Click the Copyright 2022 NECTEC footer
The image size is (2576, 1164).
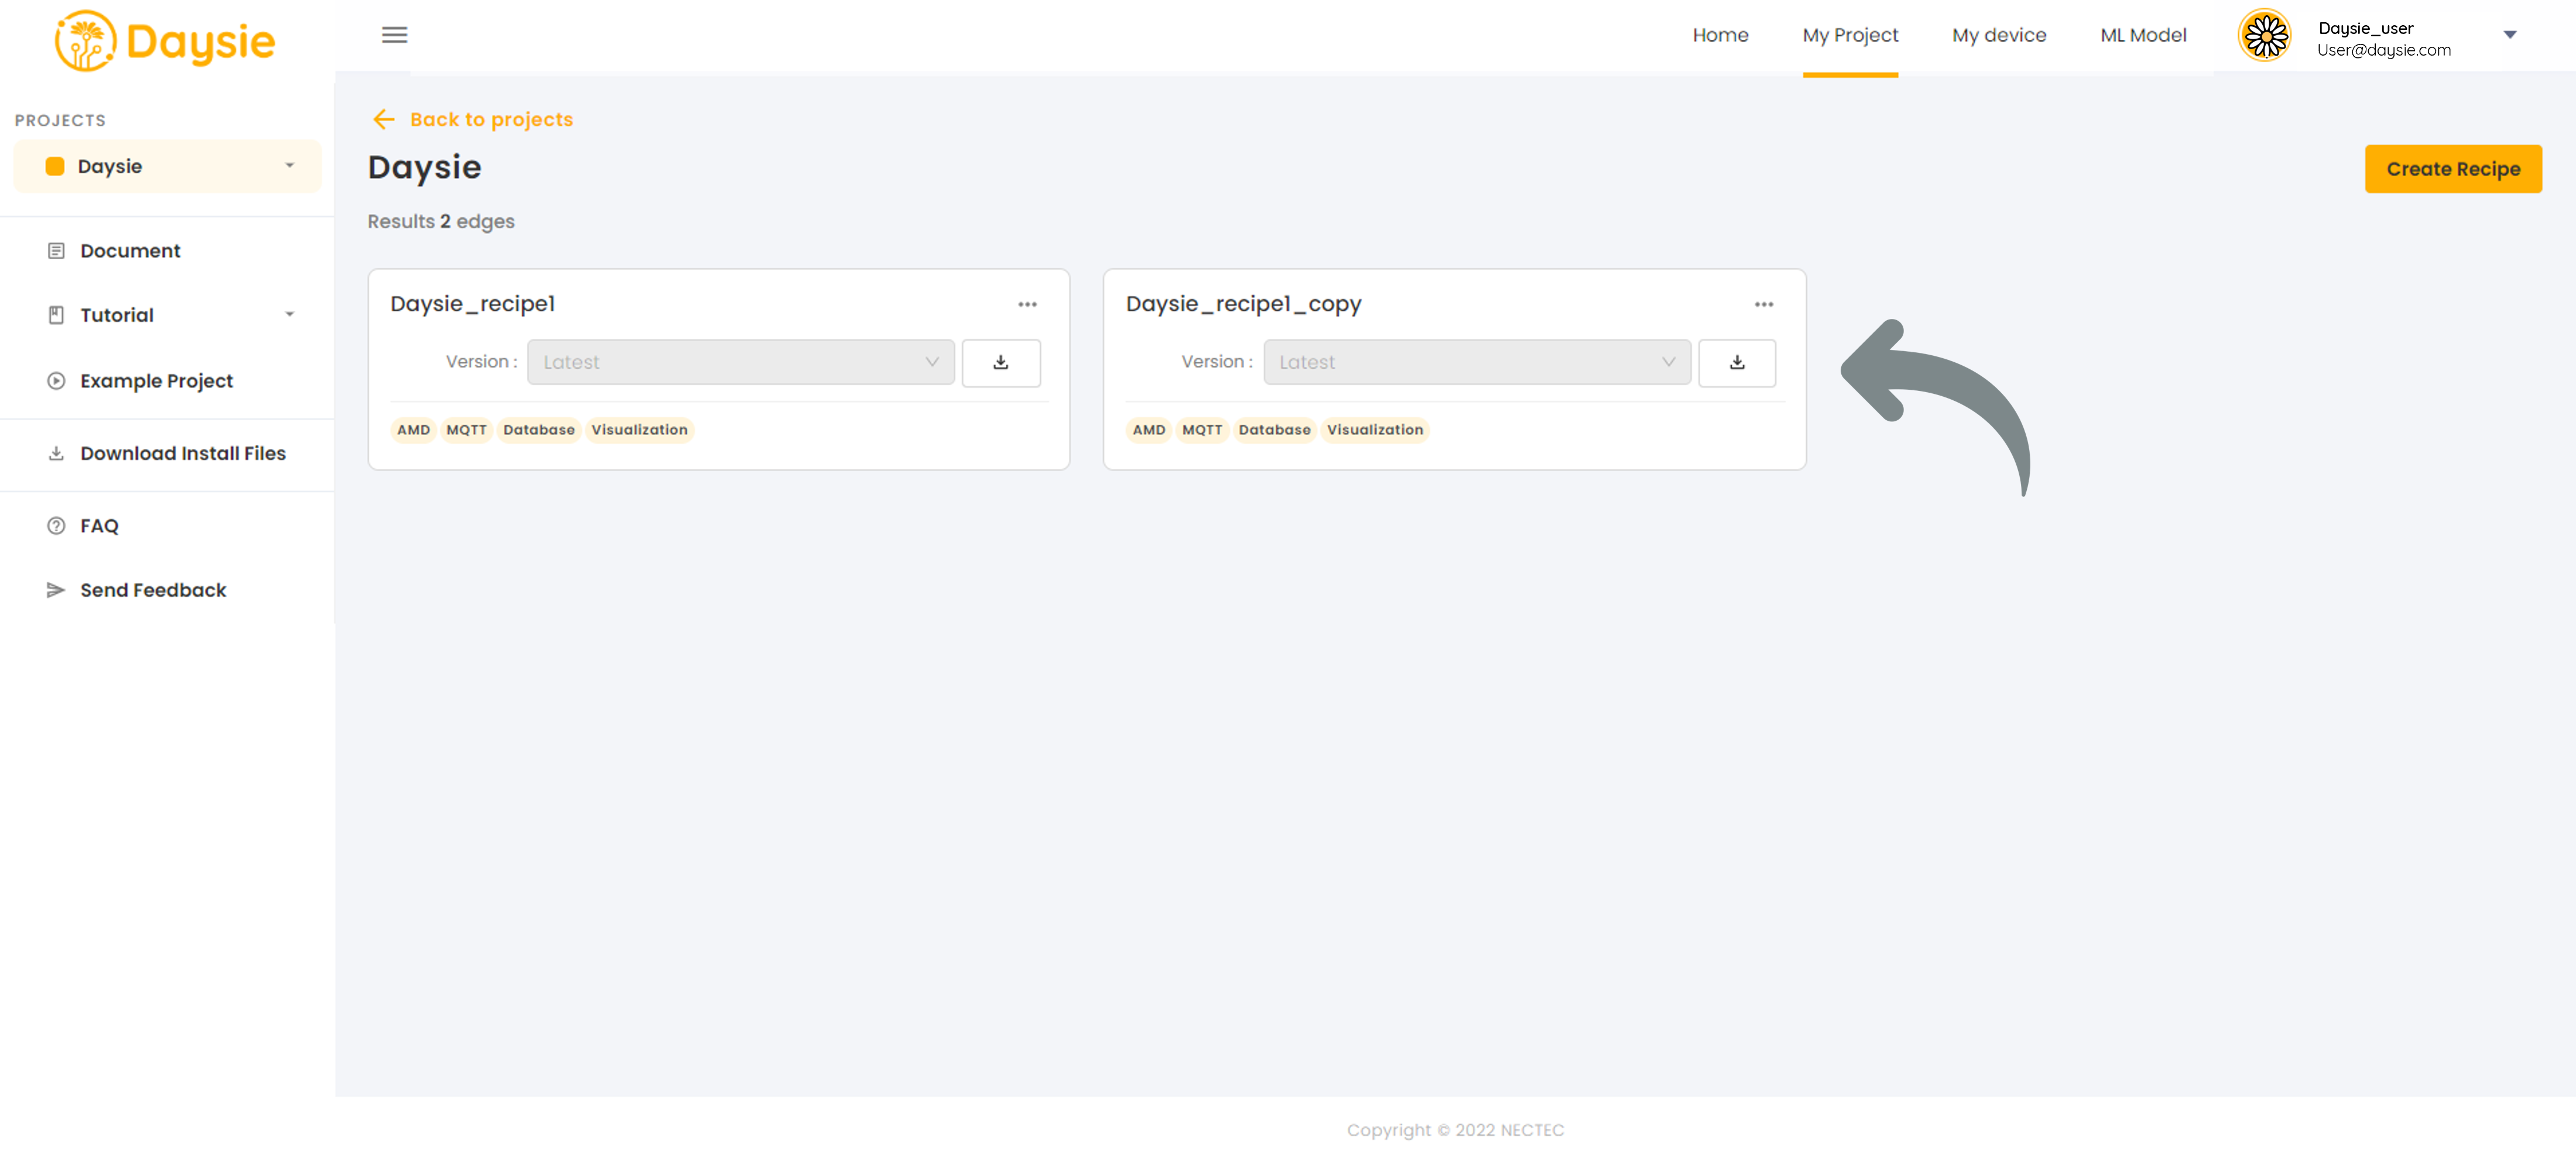click(1455, 1130)
